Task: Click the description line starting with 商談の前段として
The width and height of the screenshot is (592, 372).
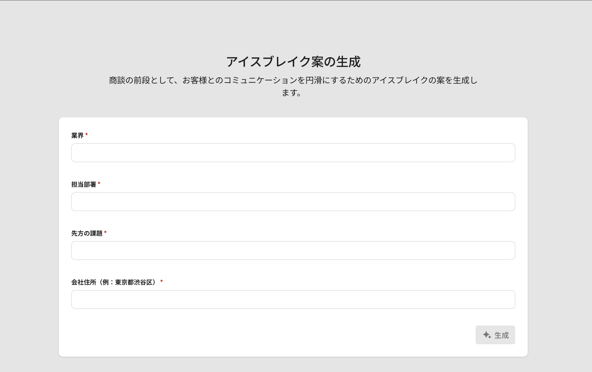Action: pos(293,80)
